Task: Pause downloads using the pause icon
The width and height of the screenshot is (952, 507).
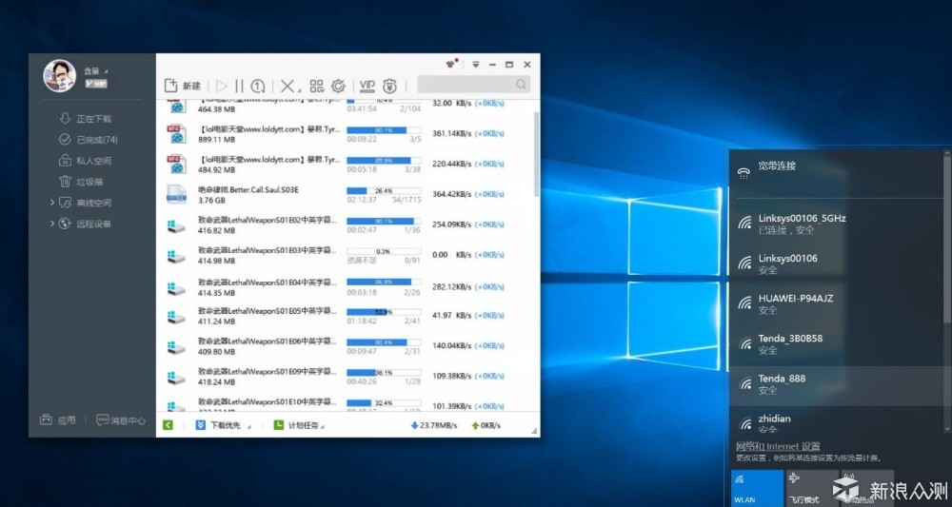Action: point(239,87)
